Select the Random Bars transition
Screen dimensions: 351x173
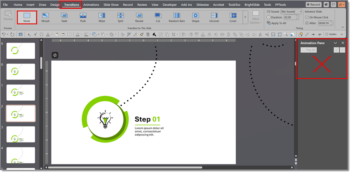(x=177, y=17)
